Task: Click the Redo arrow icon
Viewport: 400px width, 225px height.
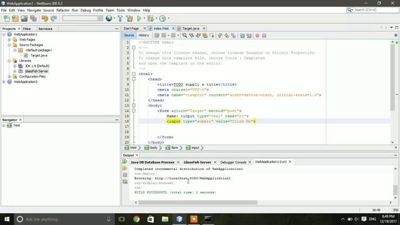Action: tap(54, 18)
